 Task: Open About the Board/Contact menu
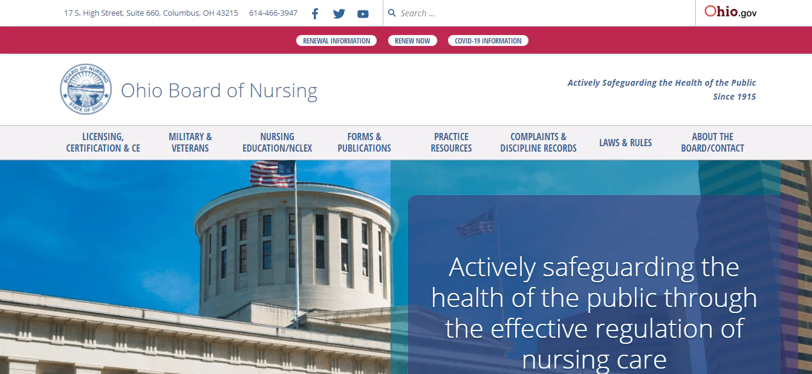[713, 143]
